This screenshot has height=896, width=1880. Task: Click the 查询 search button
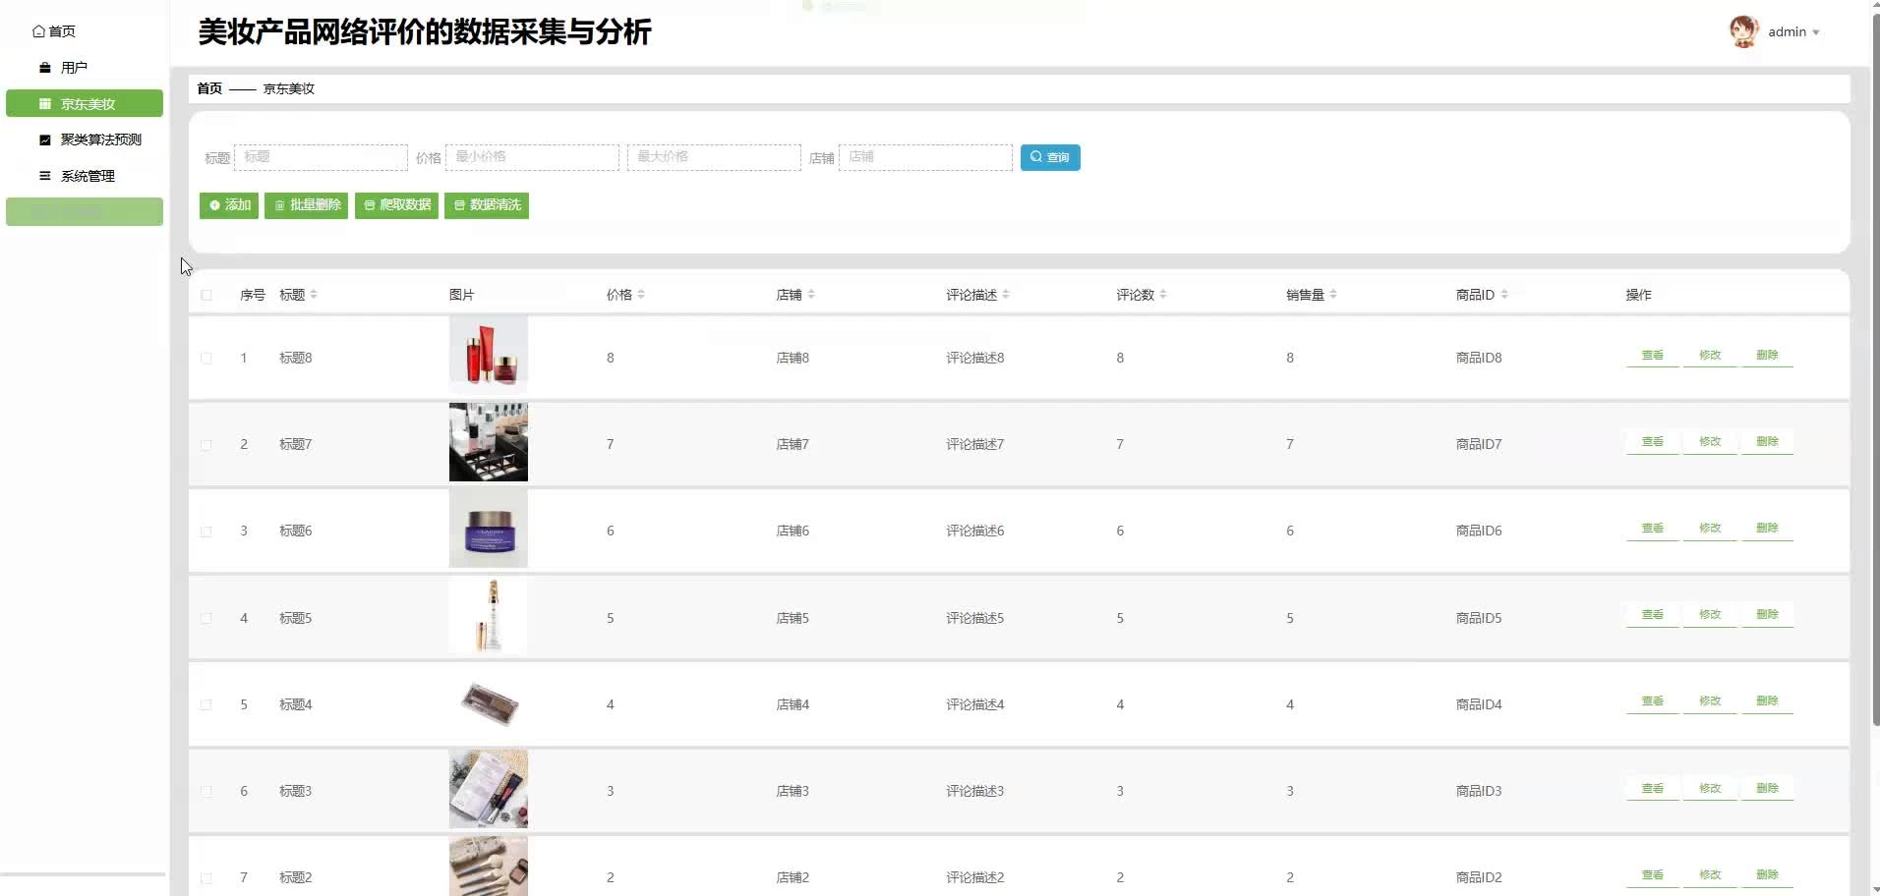coord(1050,157)
